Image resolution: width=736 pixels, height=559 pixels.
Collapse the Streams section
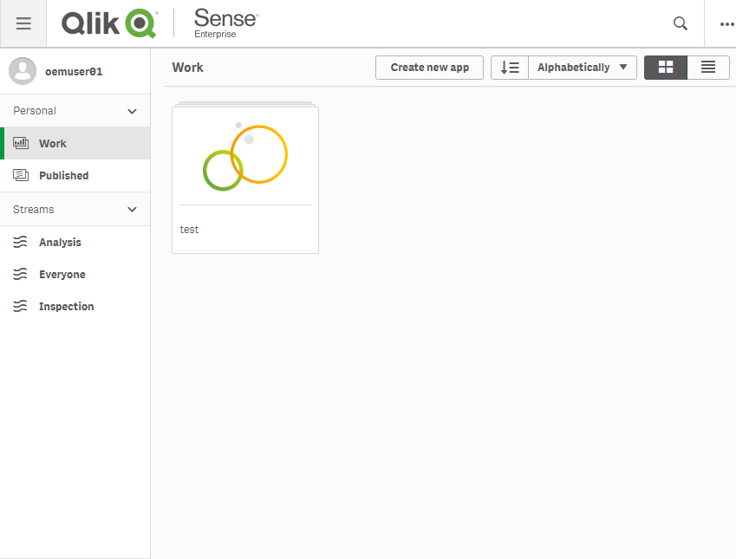tap(132, 210)
